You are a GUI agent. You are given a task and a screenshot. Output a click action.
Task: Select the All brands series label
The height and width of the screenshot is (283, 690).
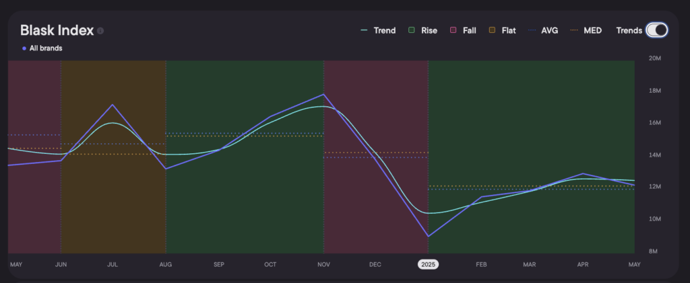coord(46,48)
